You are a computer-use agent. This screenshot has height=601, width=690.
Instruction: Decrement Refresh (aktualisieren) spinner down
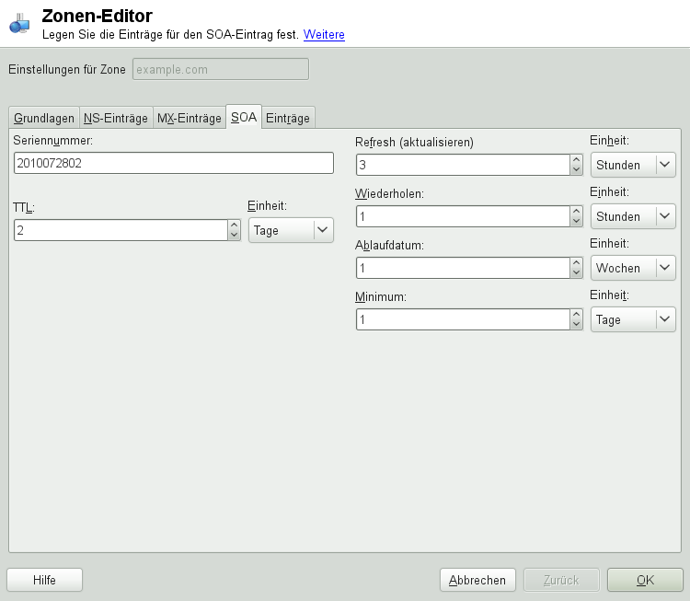pyautogui.click(x=577, y=169)
